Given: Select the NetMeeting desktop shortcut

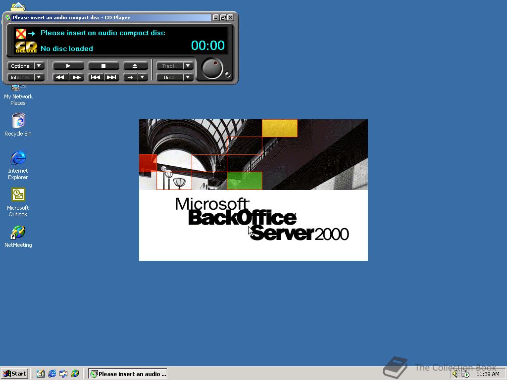Looking at the screenshot, I should tap(18, 237).
